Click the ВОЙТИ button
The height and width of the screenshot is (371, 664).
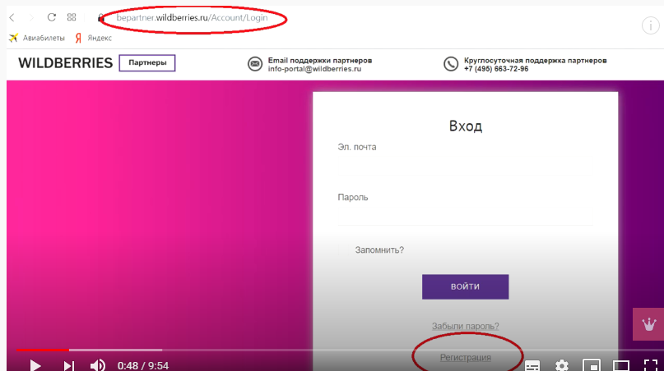465,286
